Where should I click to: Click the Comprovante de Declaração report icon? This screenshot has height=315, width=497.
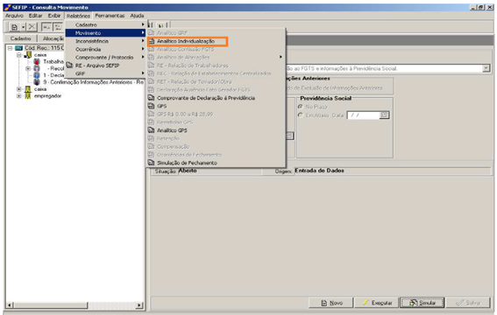click(152, 98)
